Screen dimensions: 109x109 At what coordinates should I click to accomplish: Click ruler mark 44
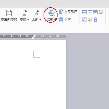[x=50, y=37]
